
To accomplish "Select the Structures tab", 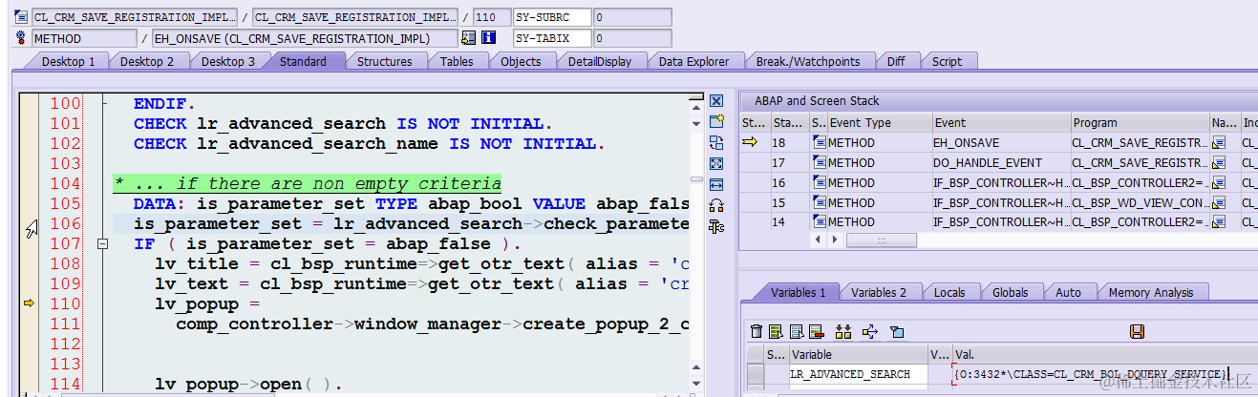I will point(385,61).
